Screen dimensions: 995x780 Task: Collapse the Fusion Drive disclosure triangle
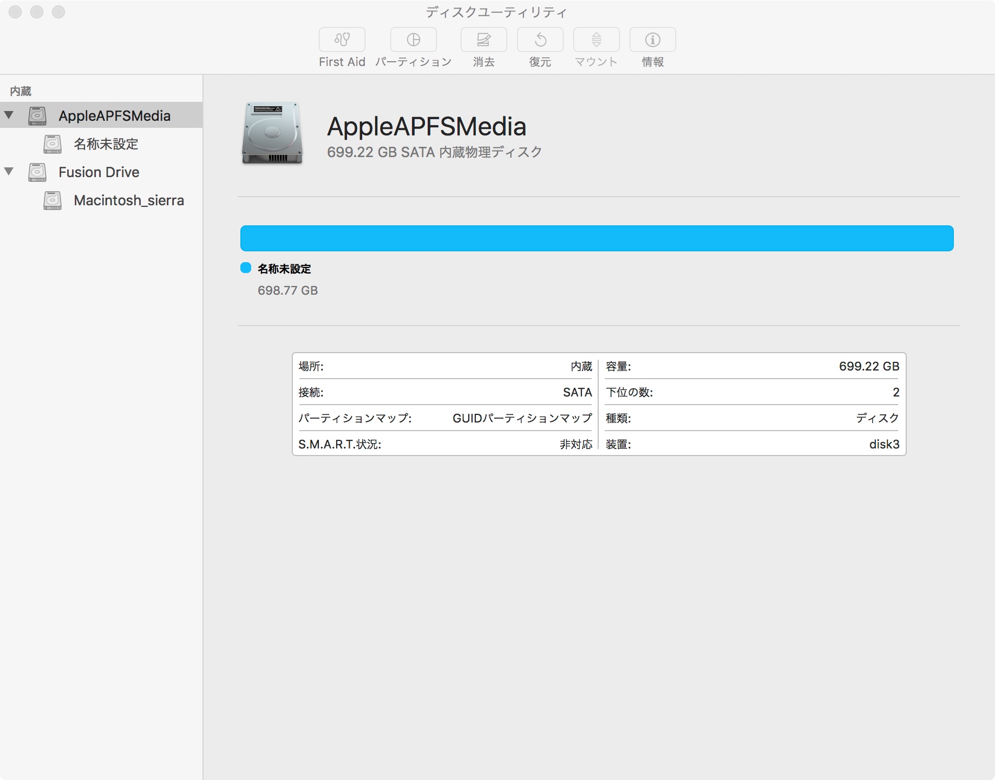(x=9, y=171)
